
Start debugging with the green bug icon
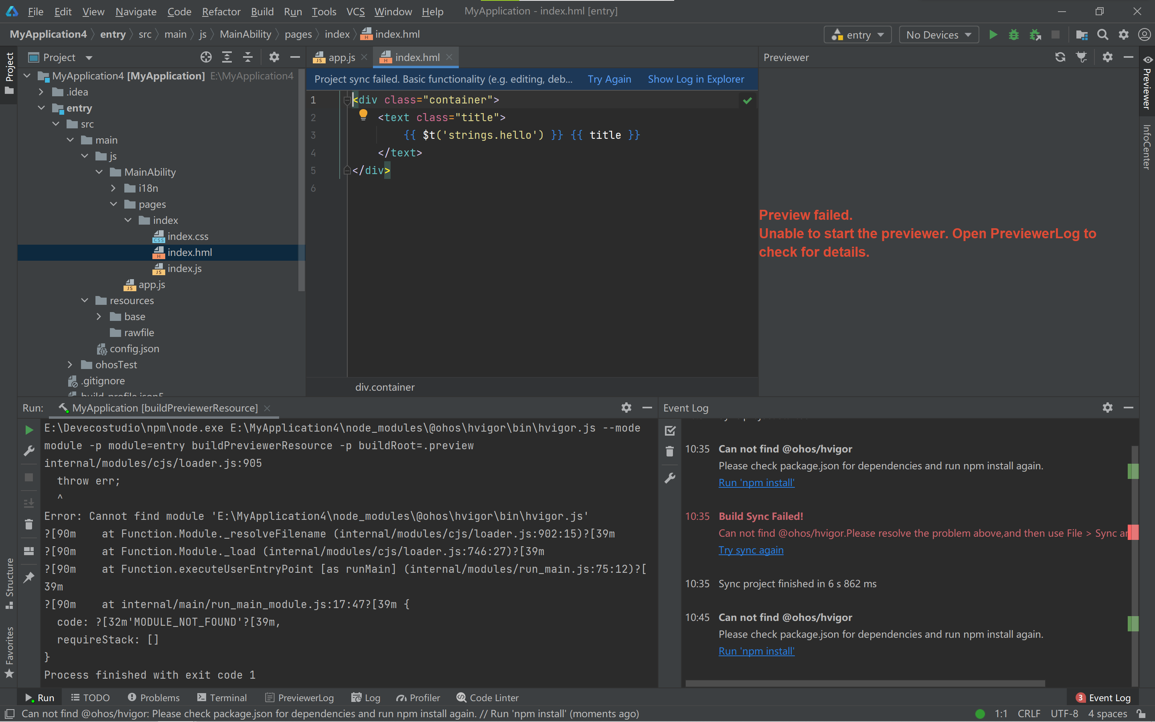tap(1014, 35)
